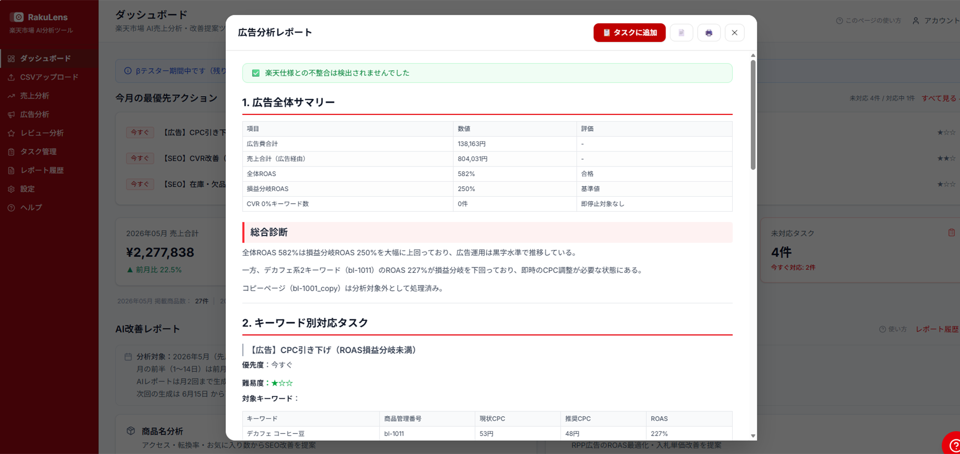Click the red help bubble at bottom right
This screenshot has height=454, width=960.
pyautogui.click(x=952, y=444)
